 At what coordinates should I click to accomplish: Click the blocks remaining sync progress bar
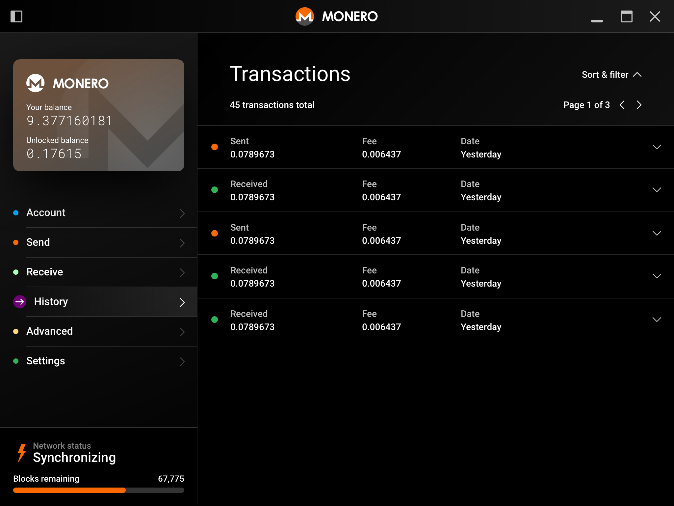pos(98,490)
